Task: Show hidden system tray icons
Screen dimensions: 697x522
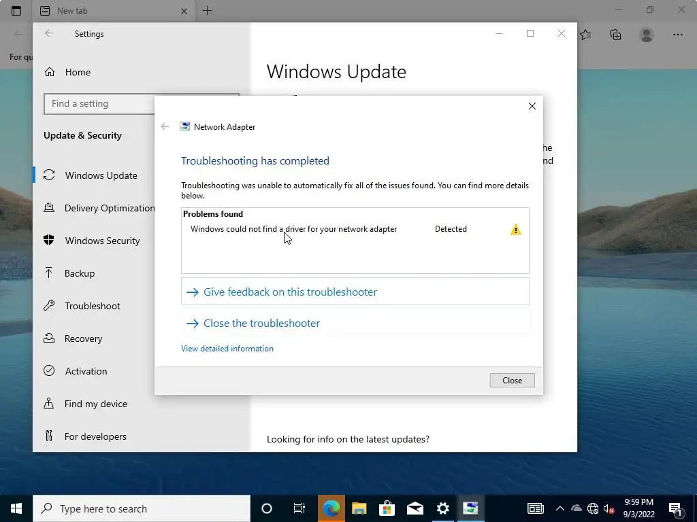Action: point(560,508)
